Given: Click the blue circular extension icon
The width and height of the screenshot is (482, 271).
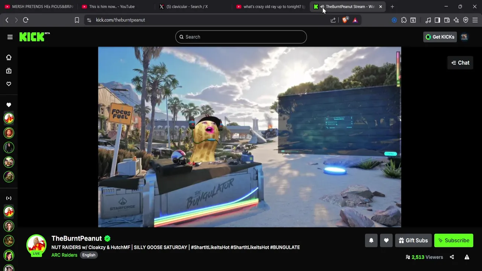Looking at the screenshot, I should point(394,20).
